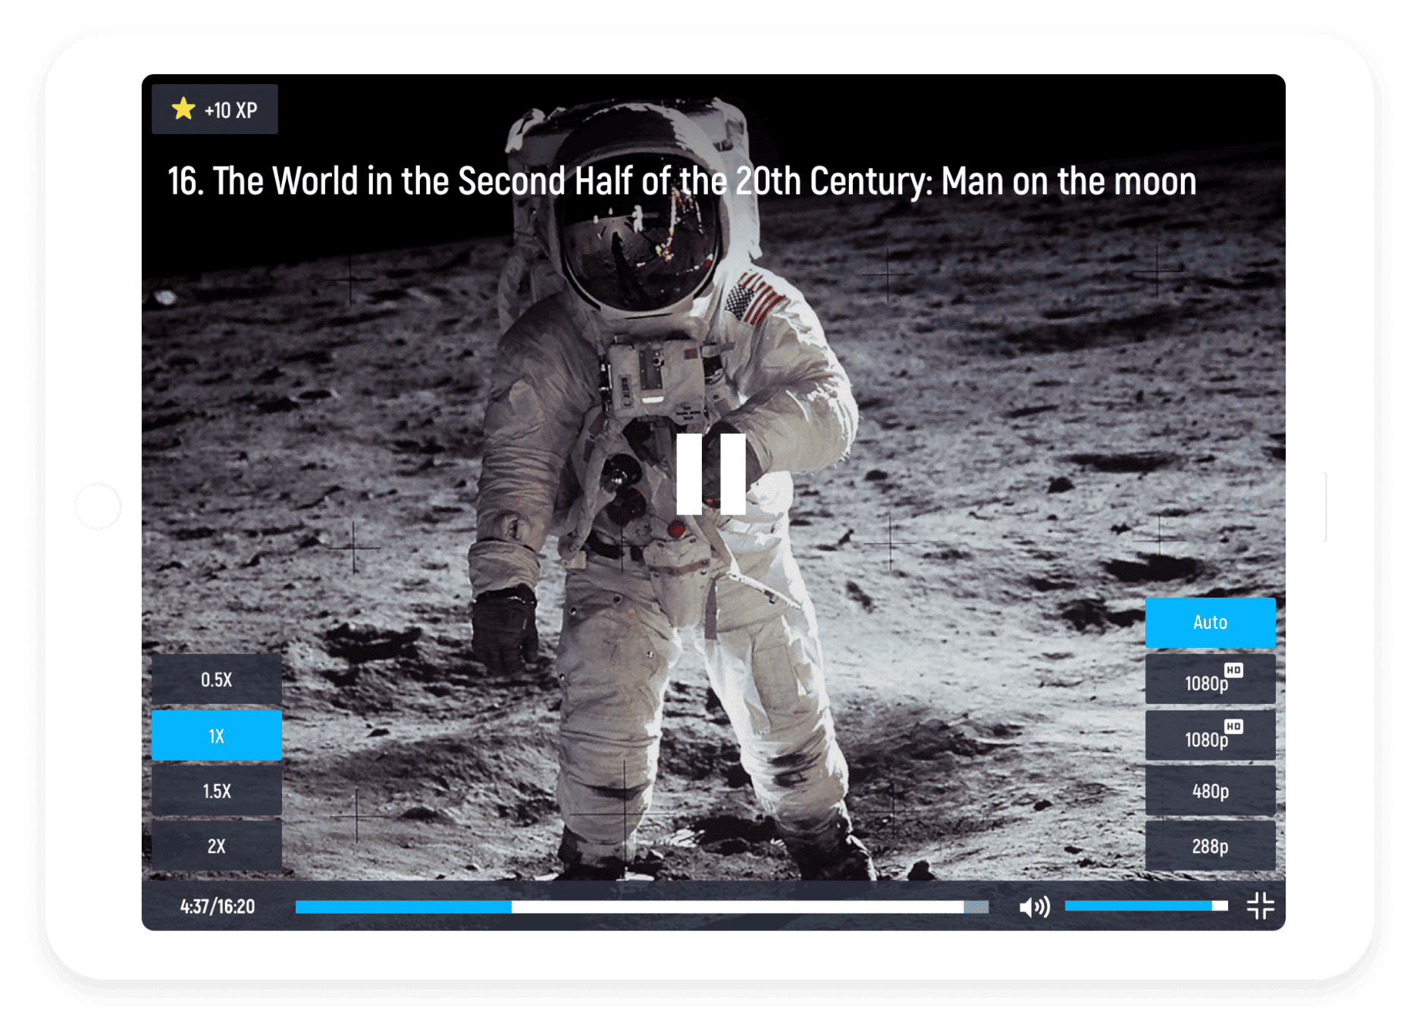
Task: Exit fullscreen using the corner icon
Action: click(1260, 906)
